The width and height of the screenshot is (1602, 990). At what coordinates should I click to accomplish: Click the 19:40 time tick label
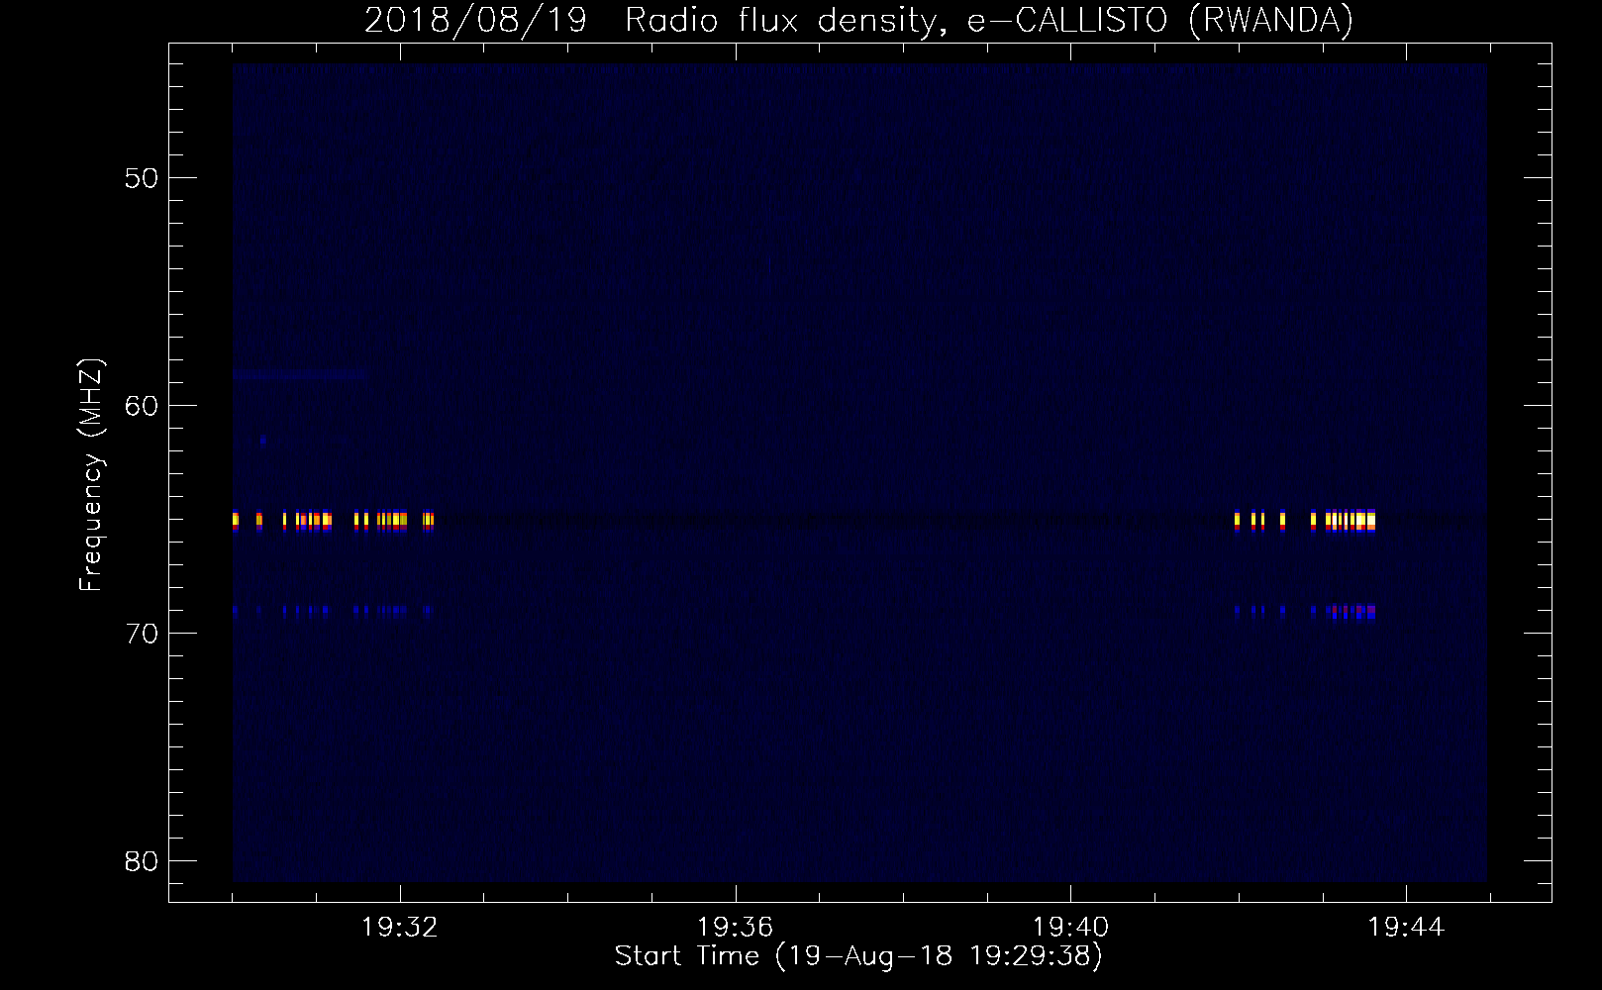click(x=1070, y=928)
